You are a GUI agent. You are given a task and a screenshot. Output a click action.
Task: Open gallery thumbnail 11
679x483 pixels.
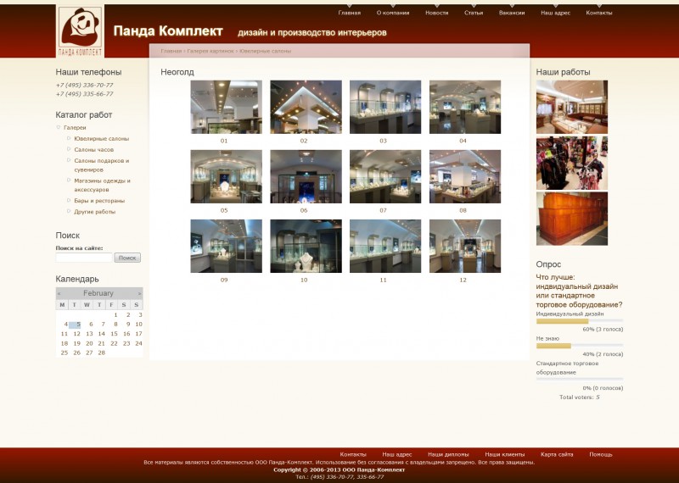pyautogui.click(x=385, y=246)
